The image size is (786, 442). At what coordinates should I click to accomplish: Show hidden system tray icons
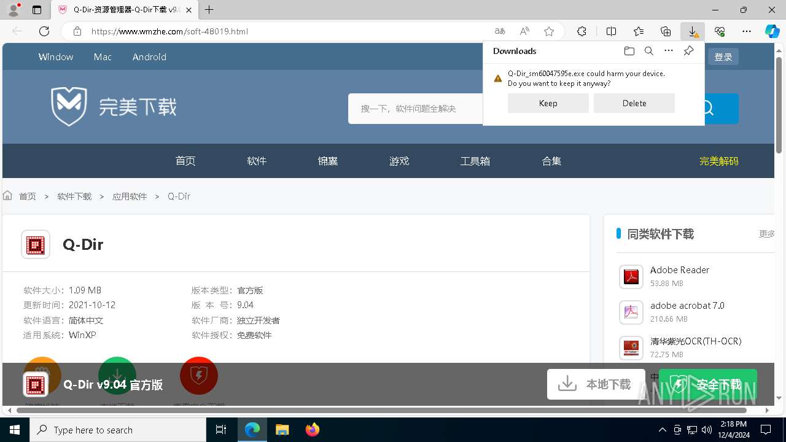point(662,430)
